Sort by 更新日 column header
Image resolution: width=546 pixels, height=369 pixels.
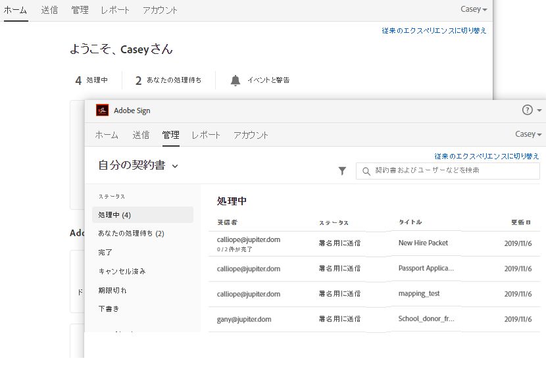521,222
